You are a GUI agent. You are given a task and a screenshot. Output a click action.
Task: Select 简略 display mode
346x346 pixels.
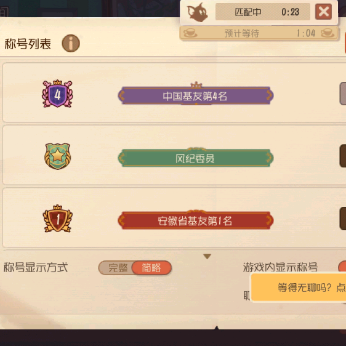[x=151, y=268]
